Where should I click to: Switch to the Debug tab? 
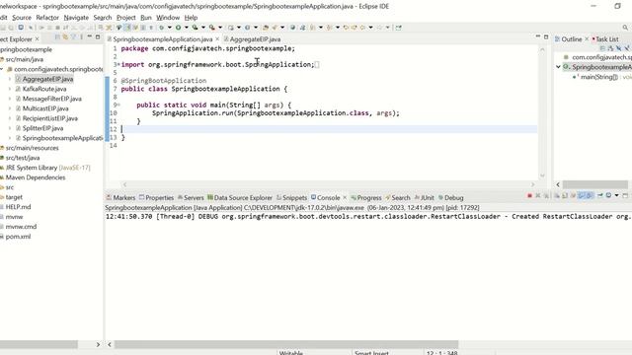pos(450,197)
